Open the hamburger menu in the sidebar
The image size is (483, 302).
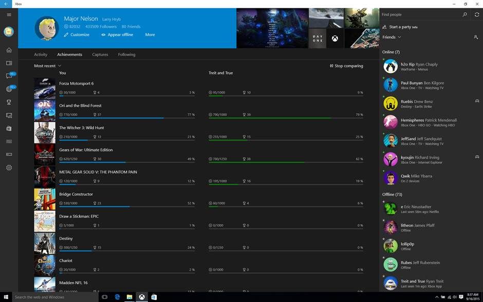tap(9, 15)
